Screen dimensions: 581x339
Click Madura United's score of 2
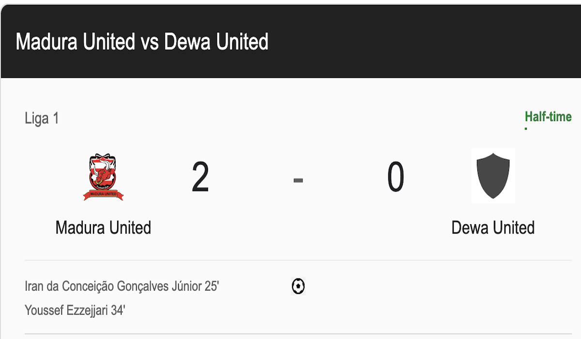point(200,178)
